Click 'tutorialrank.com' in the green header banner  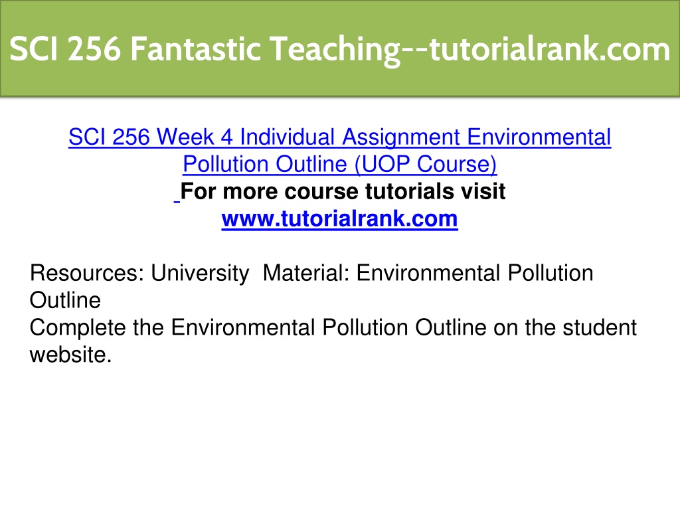pyautogui.click(x=550, y=48)
